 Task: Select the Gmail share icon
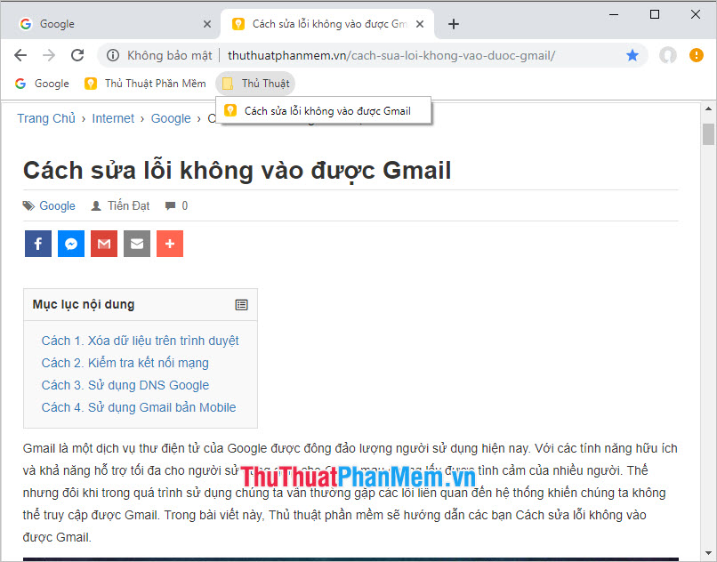[x=103, y=243]
